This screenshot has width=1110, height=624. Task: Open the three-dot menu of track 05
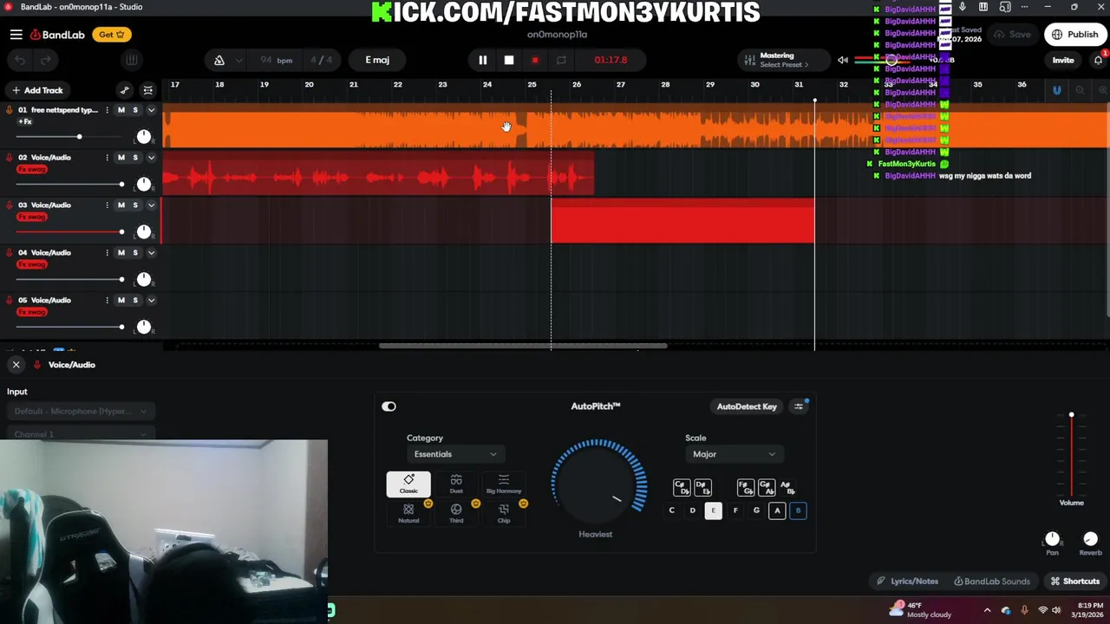pos(108,301)
